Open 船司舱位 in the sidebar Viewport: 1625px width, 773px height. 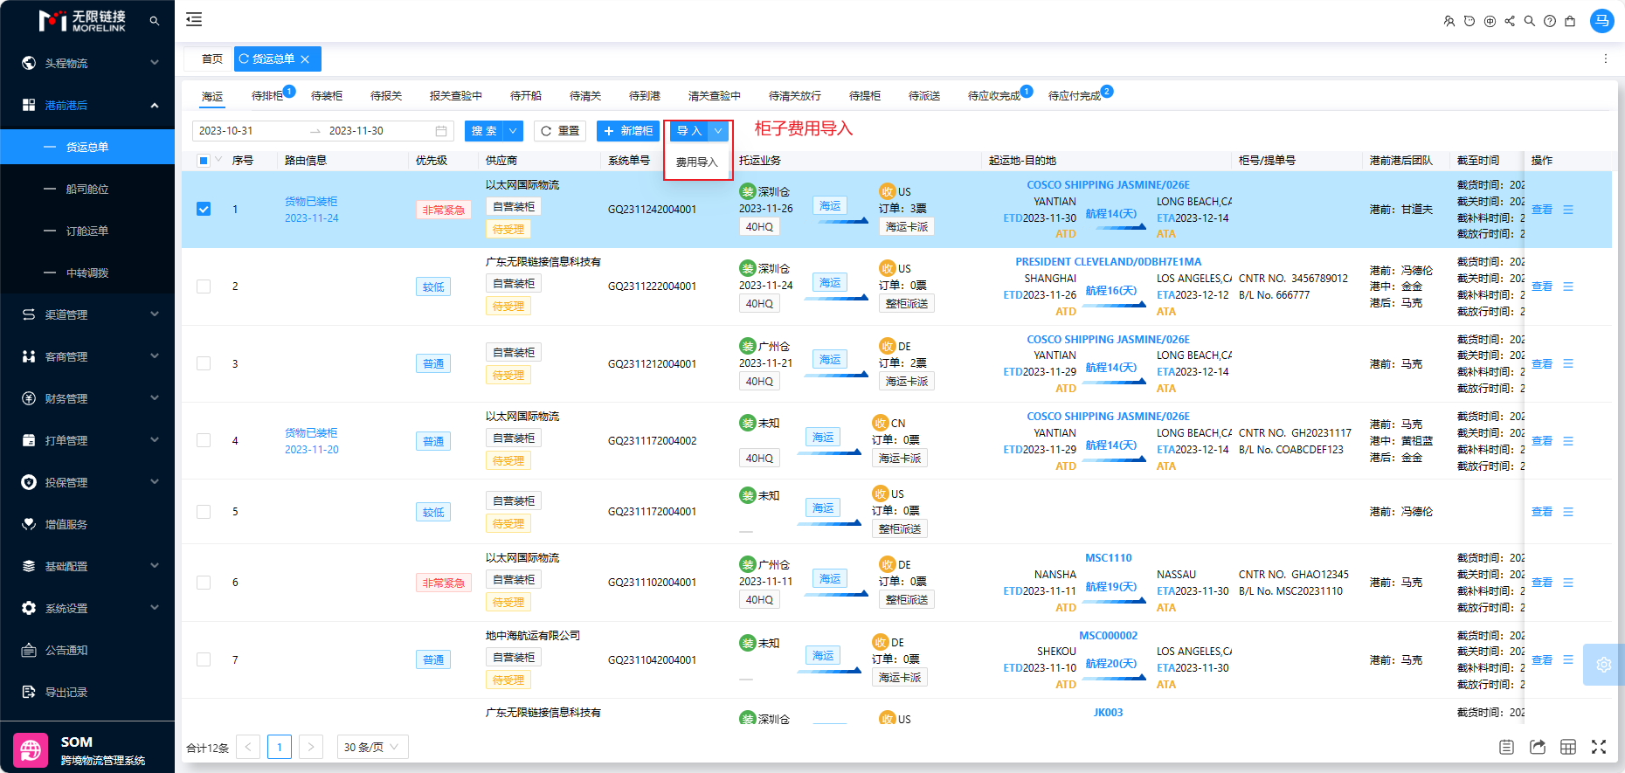click(x=87, y=189)
